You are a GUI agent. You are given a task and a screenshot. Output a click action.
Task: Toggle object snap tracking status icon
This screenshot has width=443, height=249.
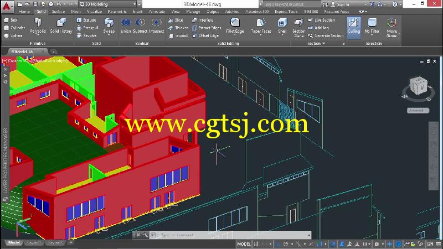pyautogui.click(x=312, y=244)
